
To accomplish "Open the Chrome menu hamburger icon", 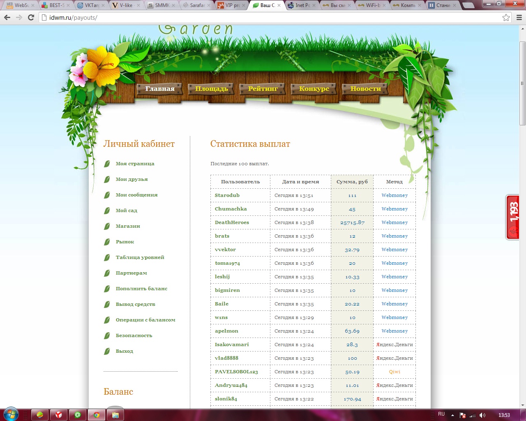I will (519, 18).
